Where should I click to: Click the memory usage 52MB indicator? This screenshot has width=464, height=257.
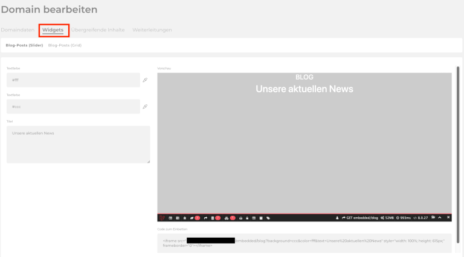[x=388, y=218]
